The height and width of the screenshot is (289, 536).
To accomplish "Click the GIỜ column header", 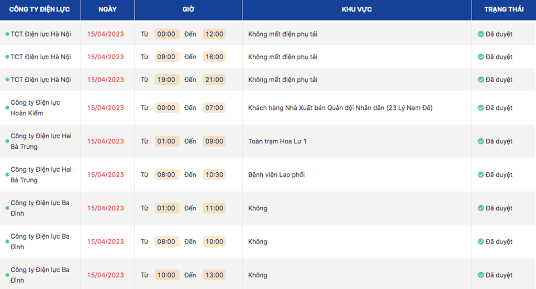I will click(x=188, y=9).
